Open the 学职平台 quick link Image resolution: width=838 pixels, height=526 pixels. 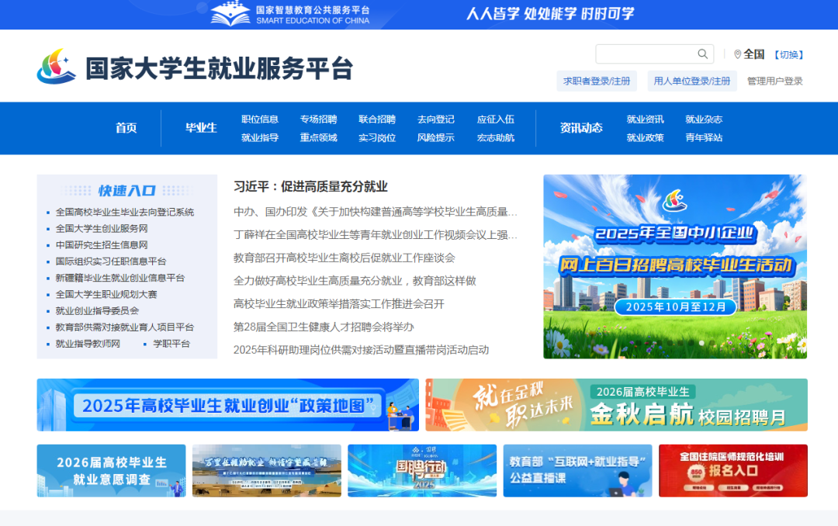point(171,344)
